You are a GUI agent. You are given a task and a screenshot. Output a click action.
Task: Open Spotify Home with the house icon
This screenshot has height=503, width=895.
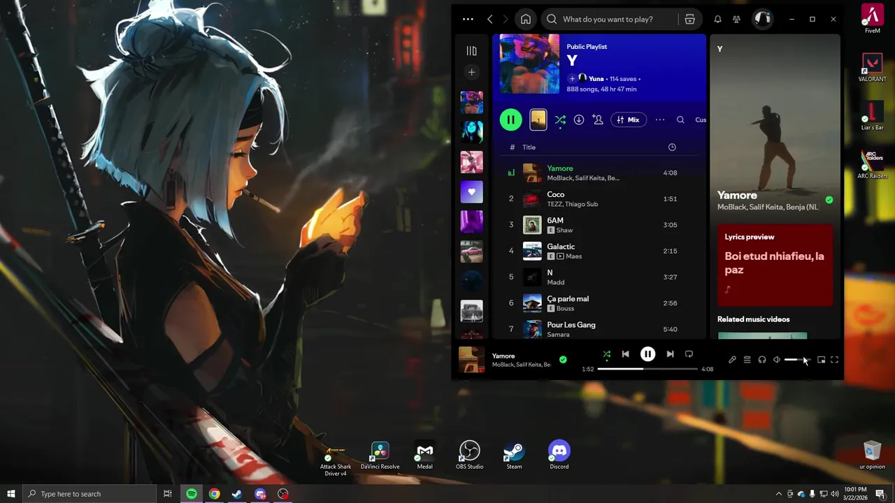pyautogui.click(x=526, y=19)
